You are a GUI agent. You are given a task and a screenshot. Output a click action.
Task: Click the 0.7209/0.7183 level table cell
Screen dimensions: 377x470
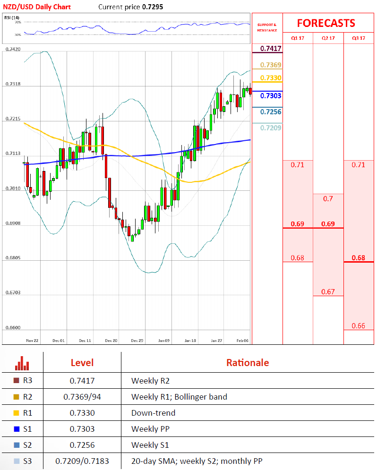82,461
